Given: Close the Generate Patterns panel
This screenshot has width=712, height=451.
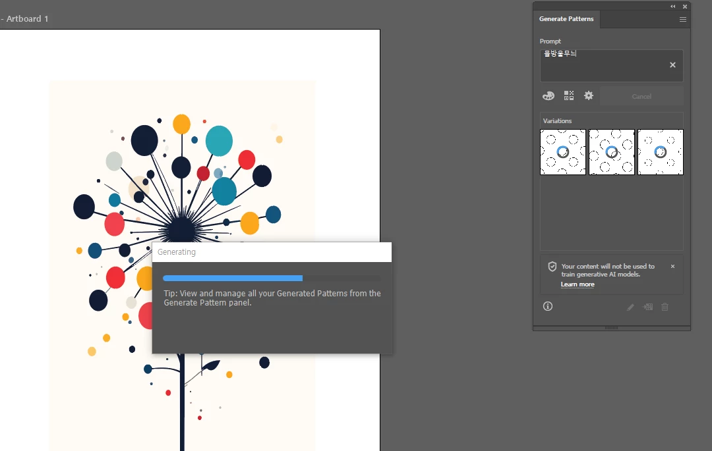Looking at the screenshot, I should coord(685,7).
